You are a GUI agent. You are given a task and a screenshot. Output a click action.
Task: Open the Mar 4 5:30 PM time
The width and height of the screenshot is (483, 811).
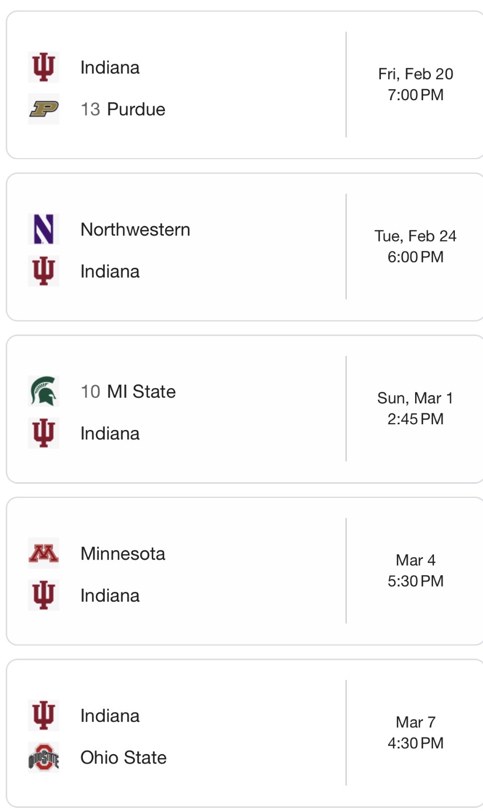(x=416, y=570)
